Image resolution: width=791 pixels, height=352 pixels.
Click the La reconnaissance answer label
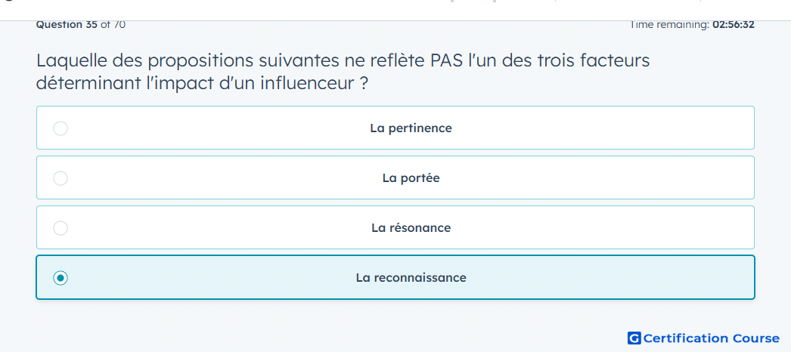pos(411,278)
